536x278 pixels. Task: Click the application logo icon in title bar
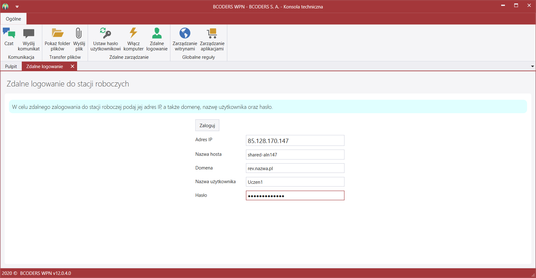pyautogui.click(x=6, y=7)
